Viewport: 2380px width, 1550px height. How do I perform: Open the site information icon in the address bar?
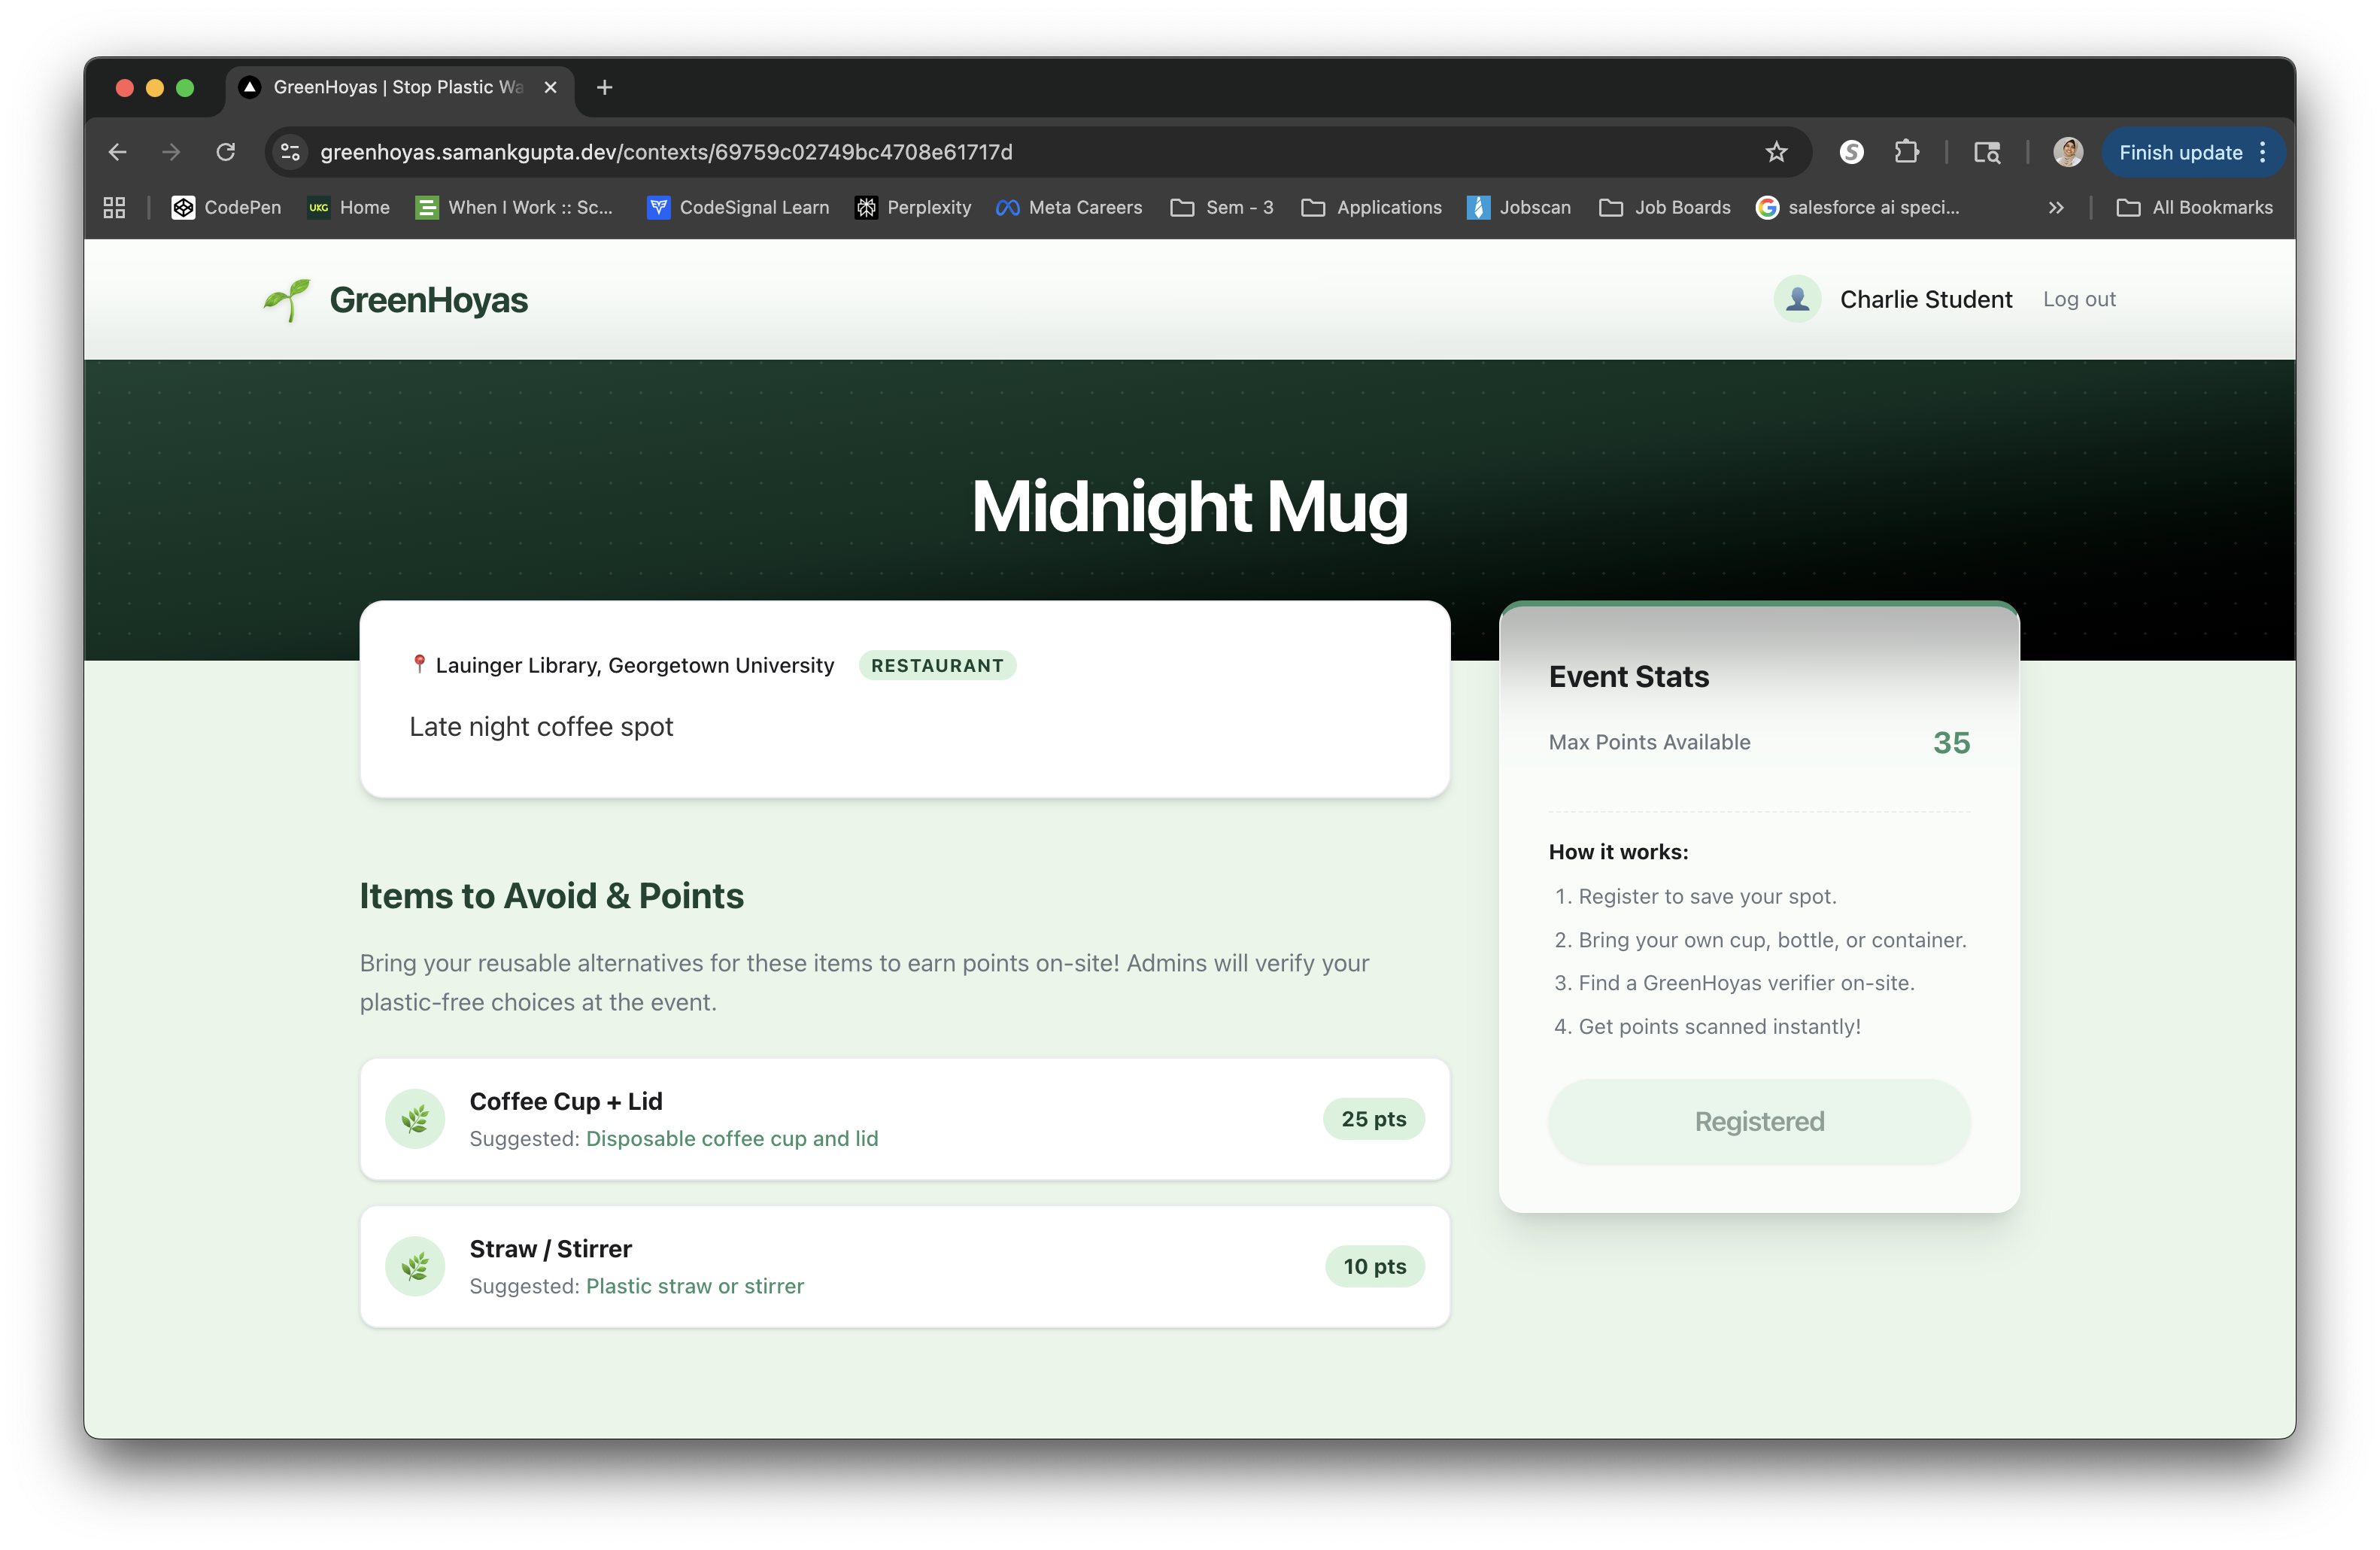pyautogui.click(x=291, y=152)
